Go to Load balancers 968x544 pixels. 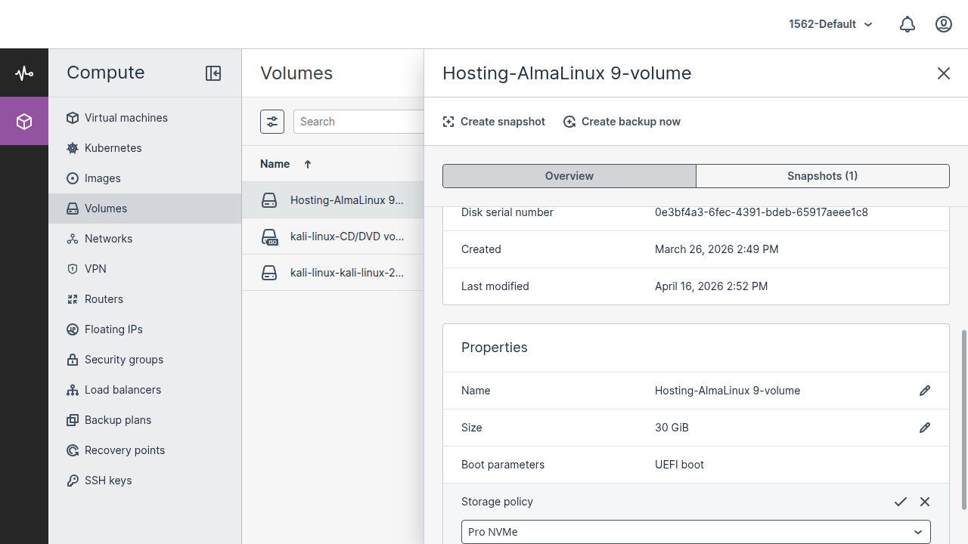(x=144, y=390)
